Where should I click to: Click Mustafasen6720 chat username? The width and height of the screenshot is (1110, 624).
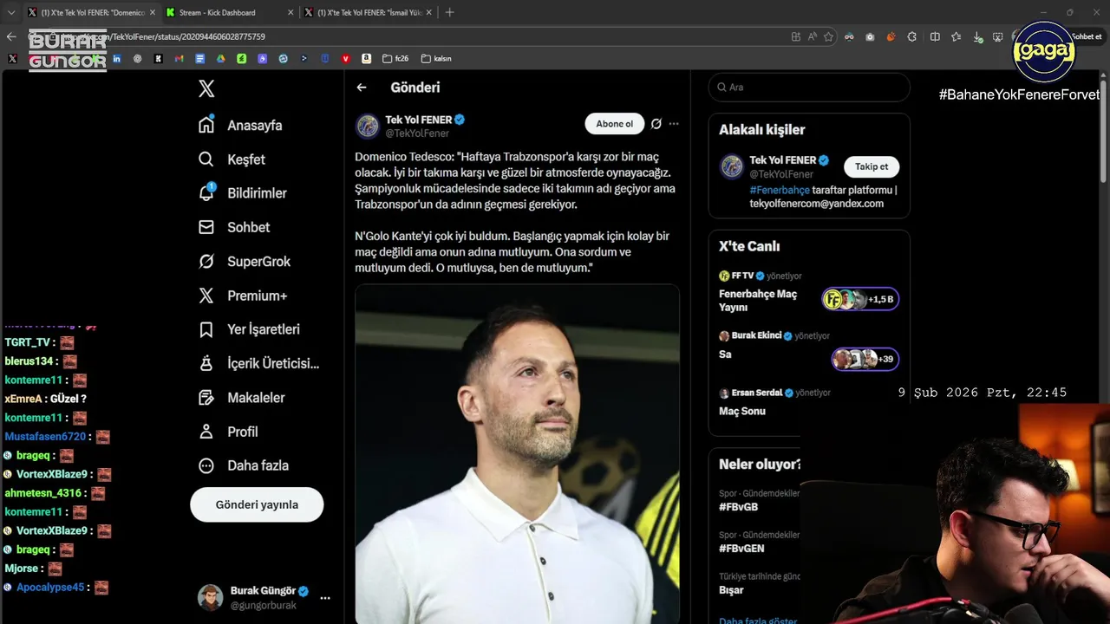click(46, 437)
